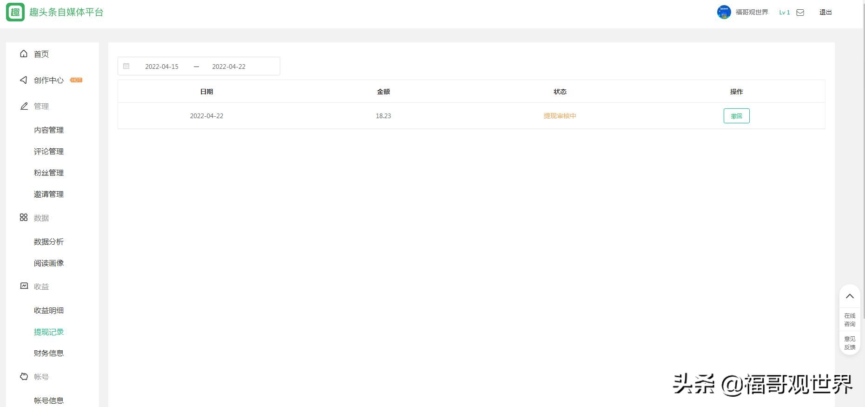Click 退出 to log out

[x=825, y=13]
